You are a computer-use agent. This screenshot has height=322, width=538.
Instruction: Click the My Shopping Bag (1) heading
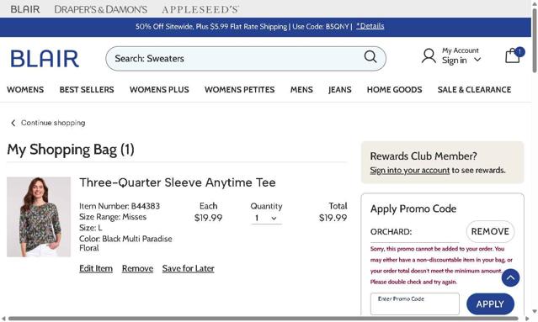point(71,150)
